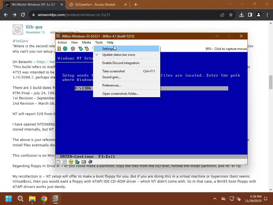Click the Tools menu title
The image size is (273, 205).
[x=99, y=42]
